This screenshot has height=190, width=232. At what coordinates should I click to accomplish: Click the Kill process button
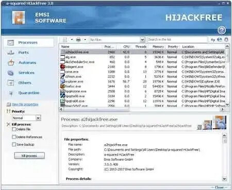click(29, 156)
